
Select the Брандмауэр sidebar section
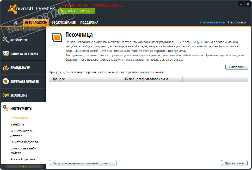point(23,68)
